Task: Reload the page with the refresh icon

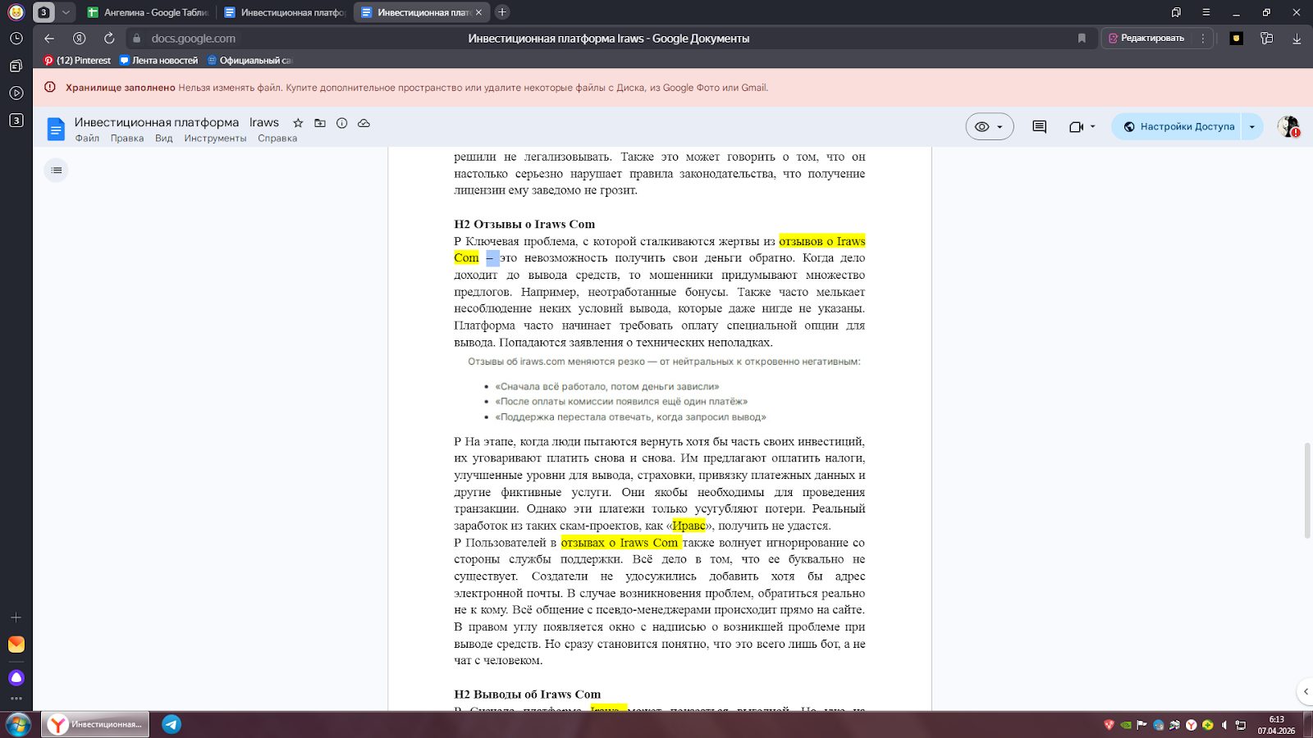Action: click(x=109, y=39)
